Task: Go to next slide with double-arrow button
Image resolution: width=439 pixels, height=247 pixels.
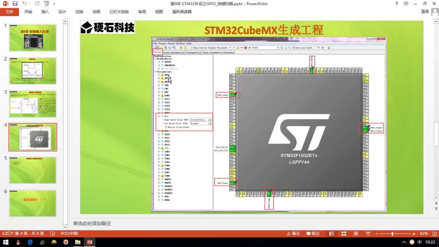Action: [436, 209]
